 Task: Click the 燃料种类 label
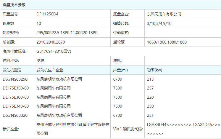[x=11, y=60]
